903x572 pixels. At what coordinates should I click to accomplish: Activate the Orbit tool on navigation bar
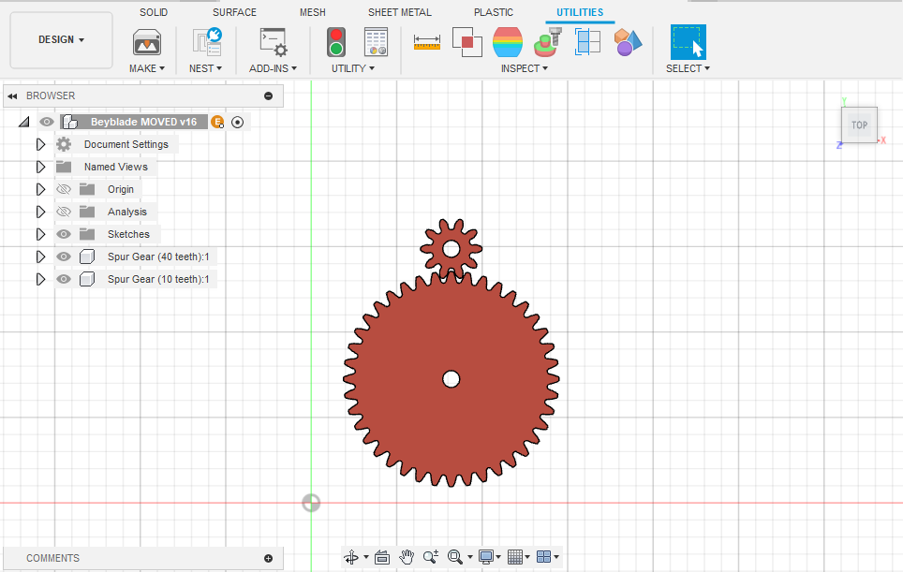pyautogui.click(x=350, y=557)
